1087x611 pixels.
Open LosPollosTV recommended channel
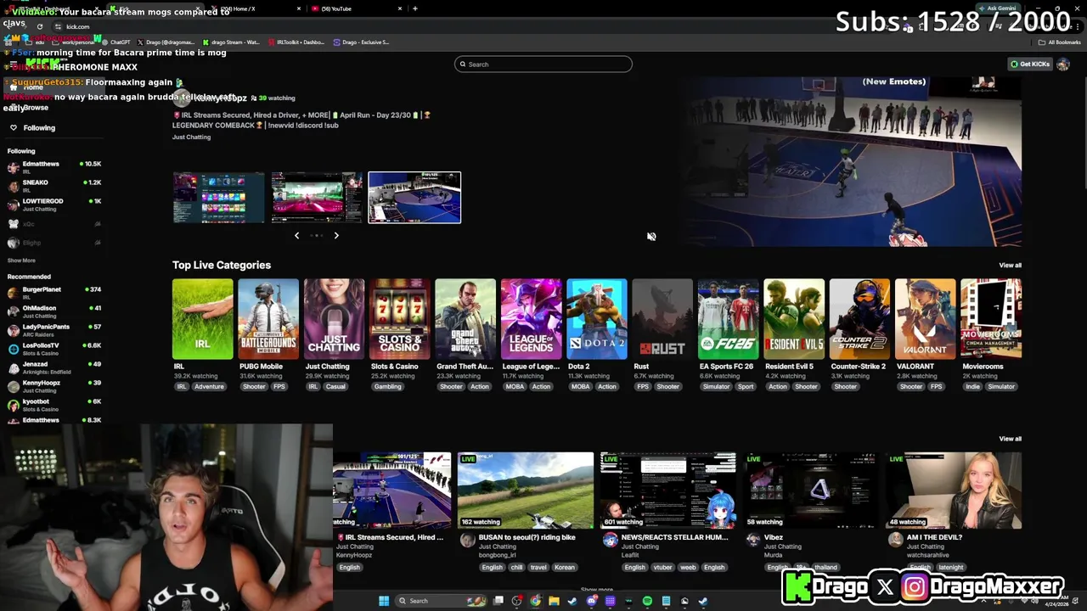pos(54,349)
